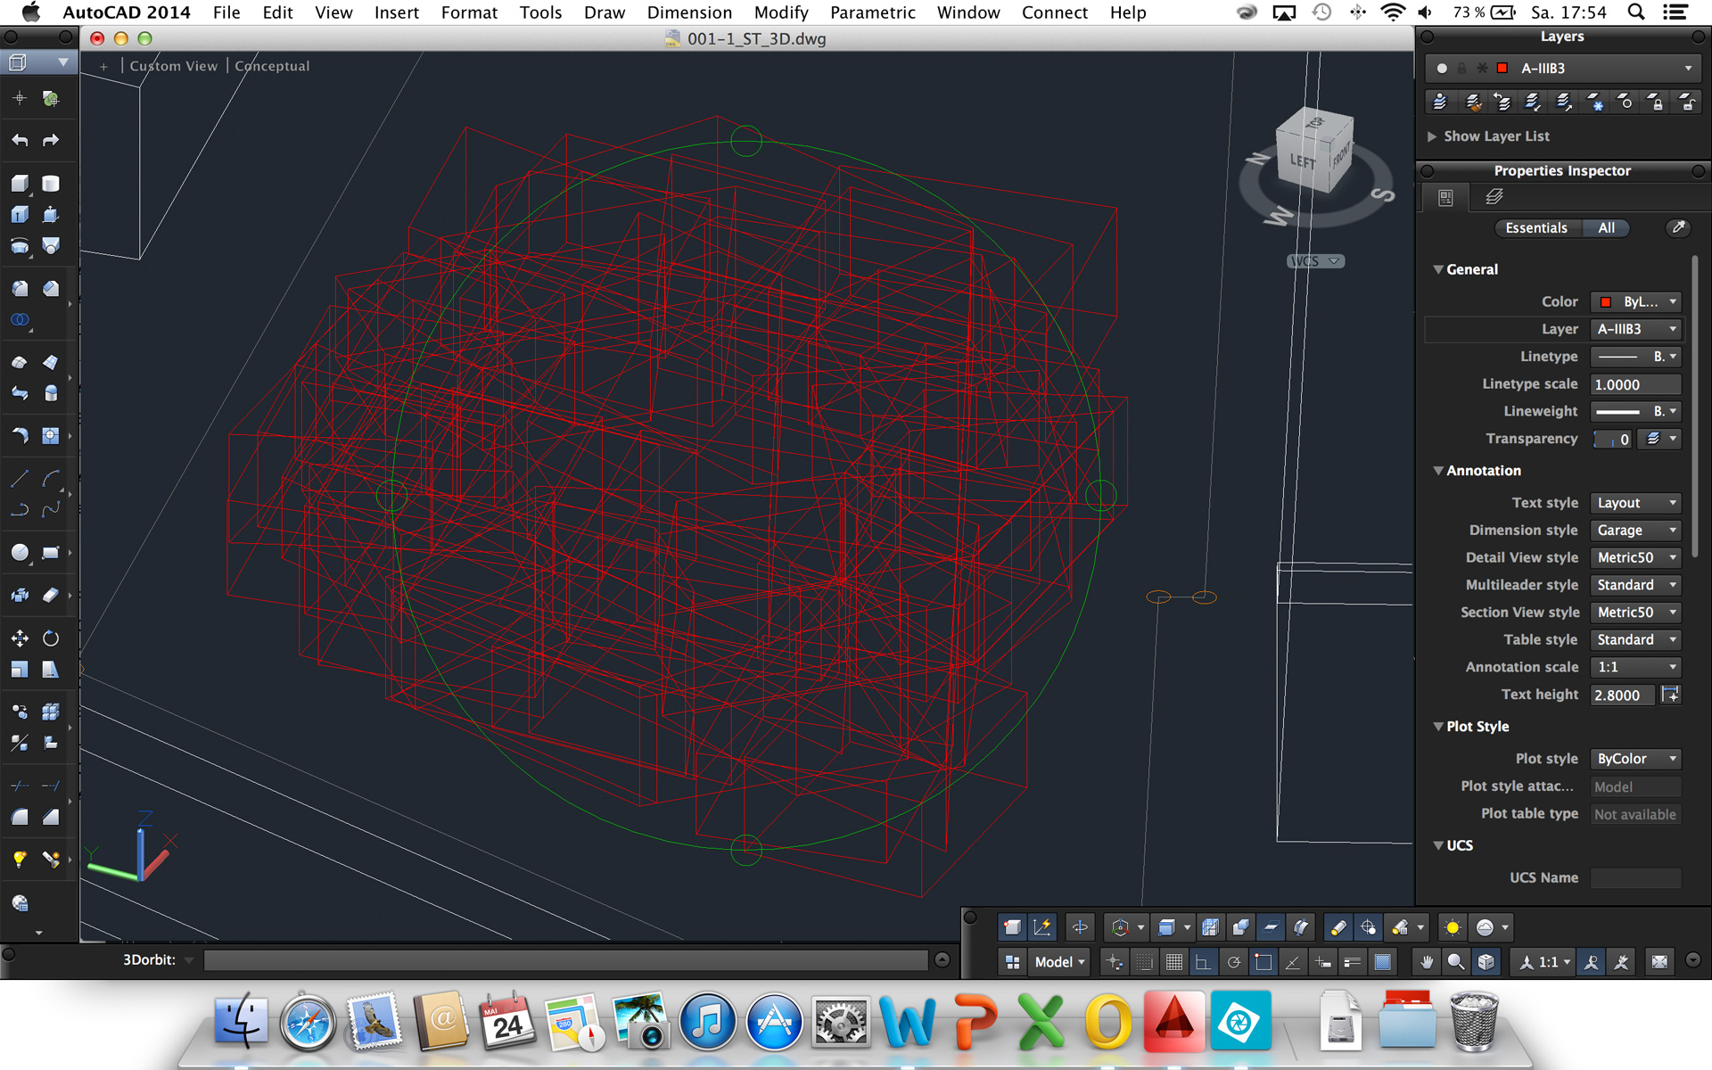
Task: Select the Box solid tool
Action: pyautogui.click(x=20, y=184)
